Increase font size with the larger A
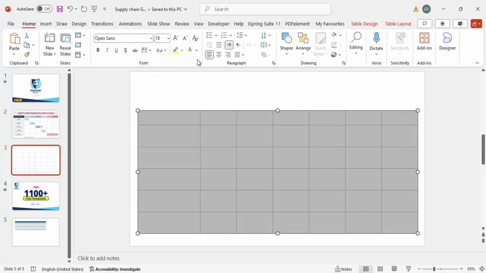This screenshot has width=486, height=273. point(175,38)
